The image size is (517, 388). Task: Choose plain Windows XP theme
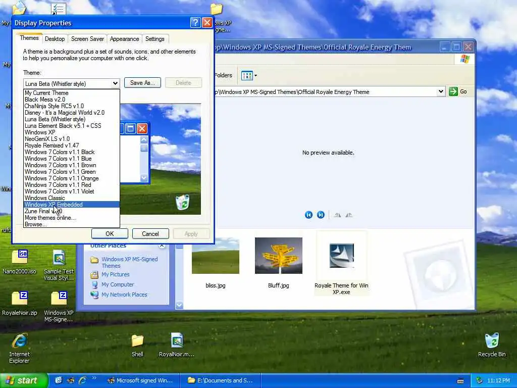[x=72, y=132]
